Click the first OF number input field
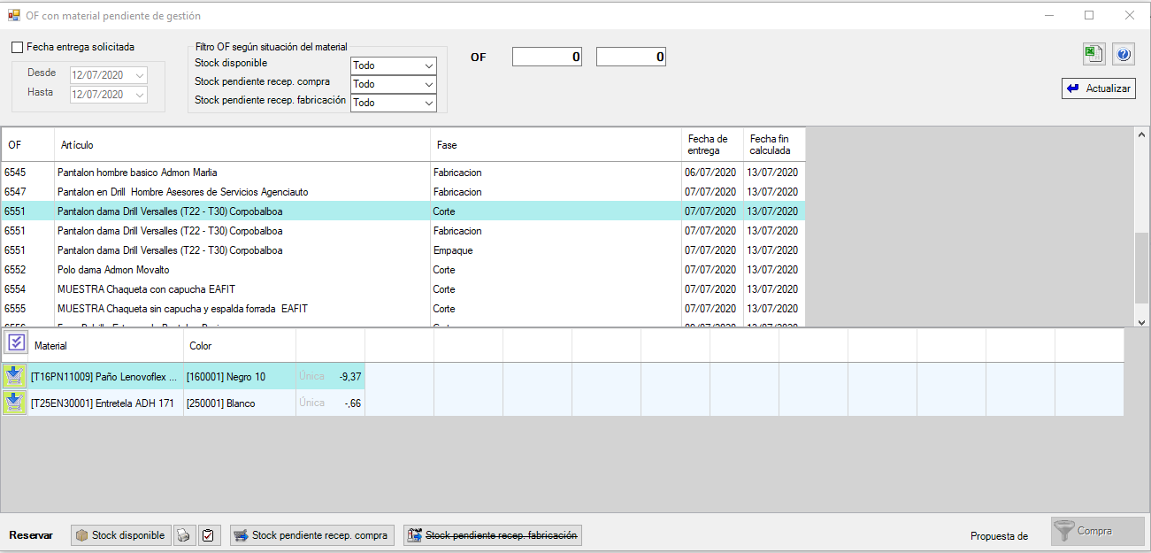The height and width of the screenshot is (553, 1151). pos(548,58)
